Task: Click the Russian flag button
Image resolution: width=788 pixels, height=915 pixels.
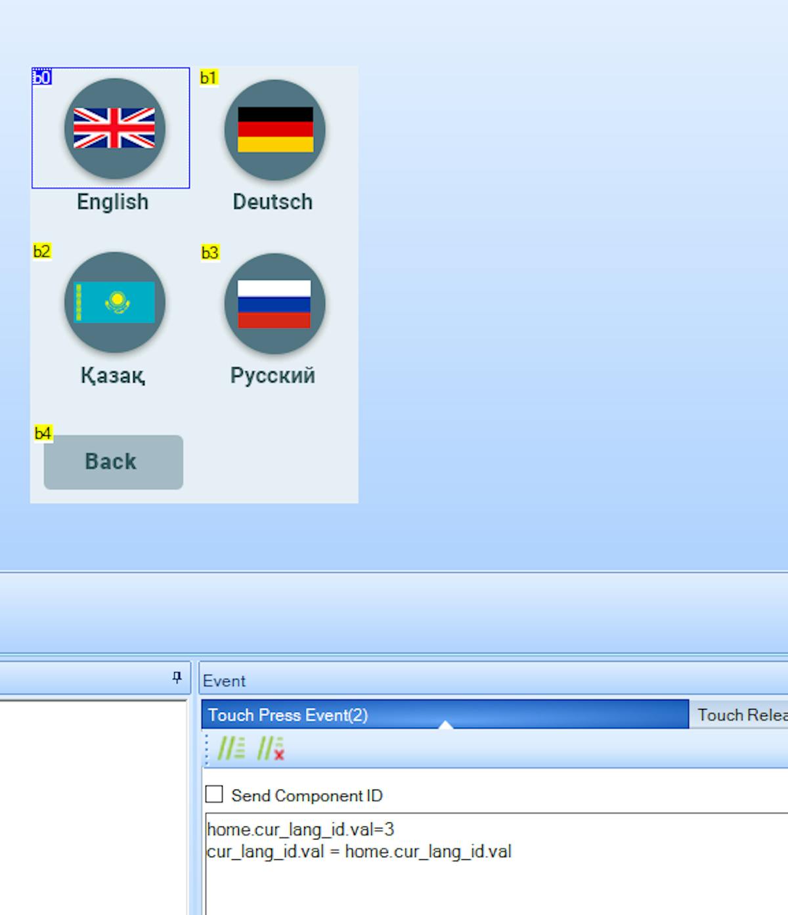Action: coord(274,304)
